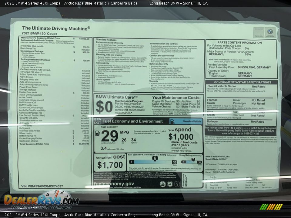This screenshot has height=218, width=291.
Task: Click "The Ultimate Driving Machine" heading
Action: [x=56, y=28]
